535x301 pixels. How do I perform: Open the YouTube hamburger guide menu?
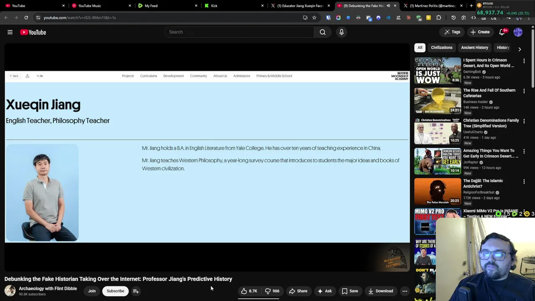[x=10, y=32]
